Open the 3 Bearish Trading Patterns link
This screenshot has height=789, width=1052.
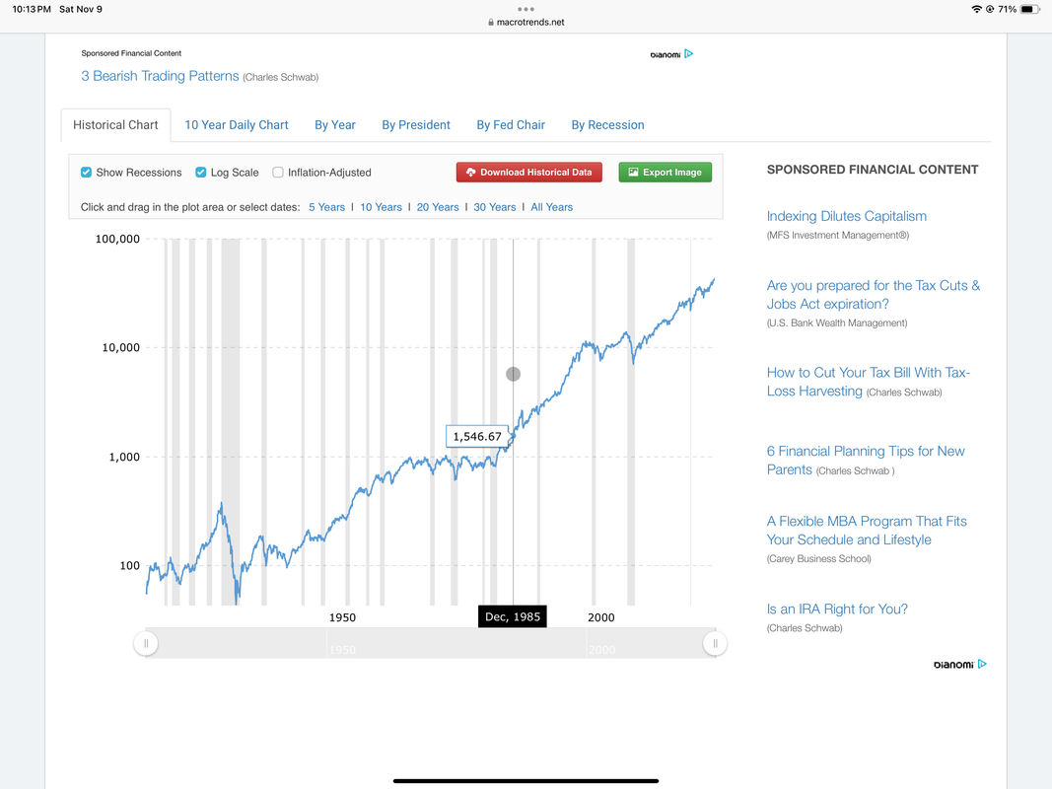[160, 76]
